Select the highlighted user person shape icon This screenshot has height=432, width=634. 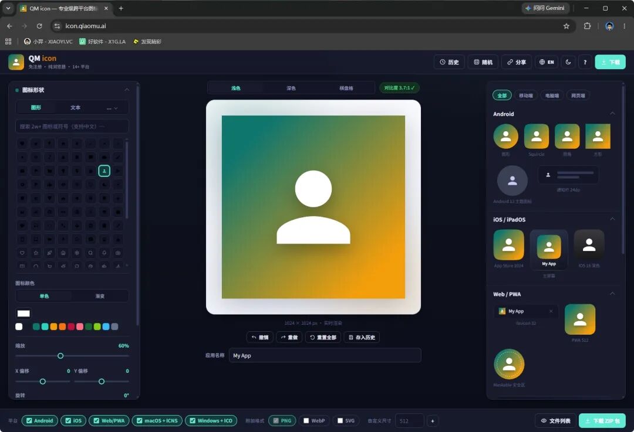[x=104, y=171]
